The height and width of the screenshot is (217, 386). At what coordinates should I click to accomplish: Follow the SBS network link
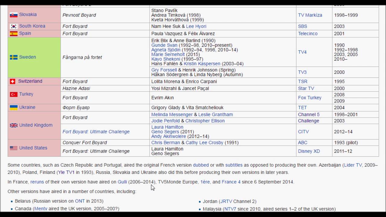point(302,26)
